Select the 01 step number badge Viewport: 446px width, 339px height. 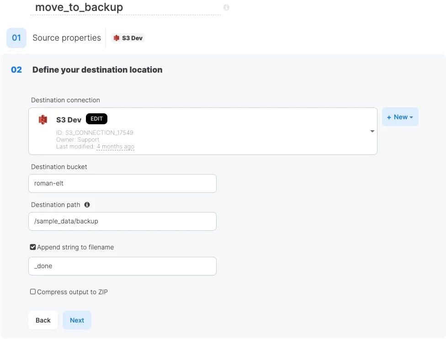click(16, 38)
